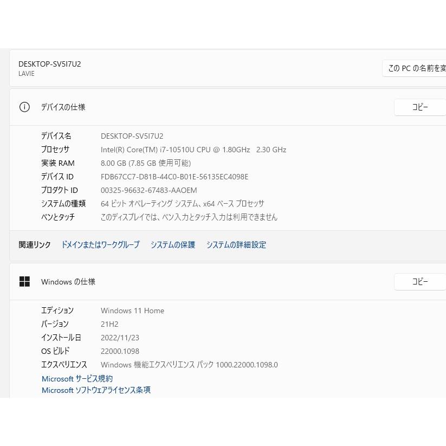
Task: Open the Microsoft サービス規約 link
Action: click(77, 379)
